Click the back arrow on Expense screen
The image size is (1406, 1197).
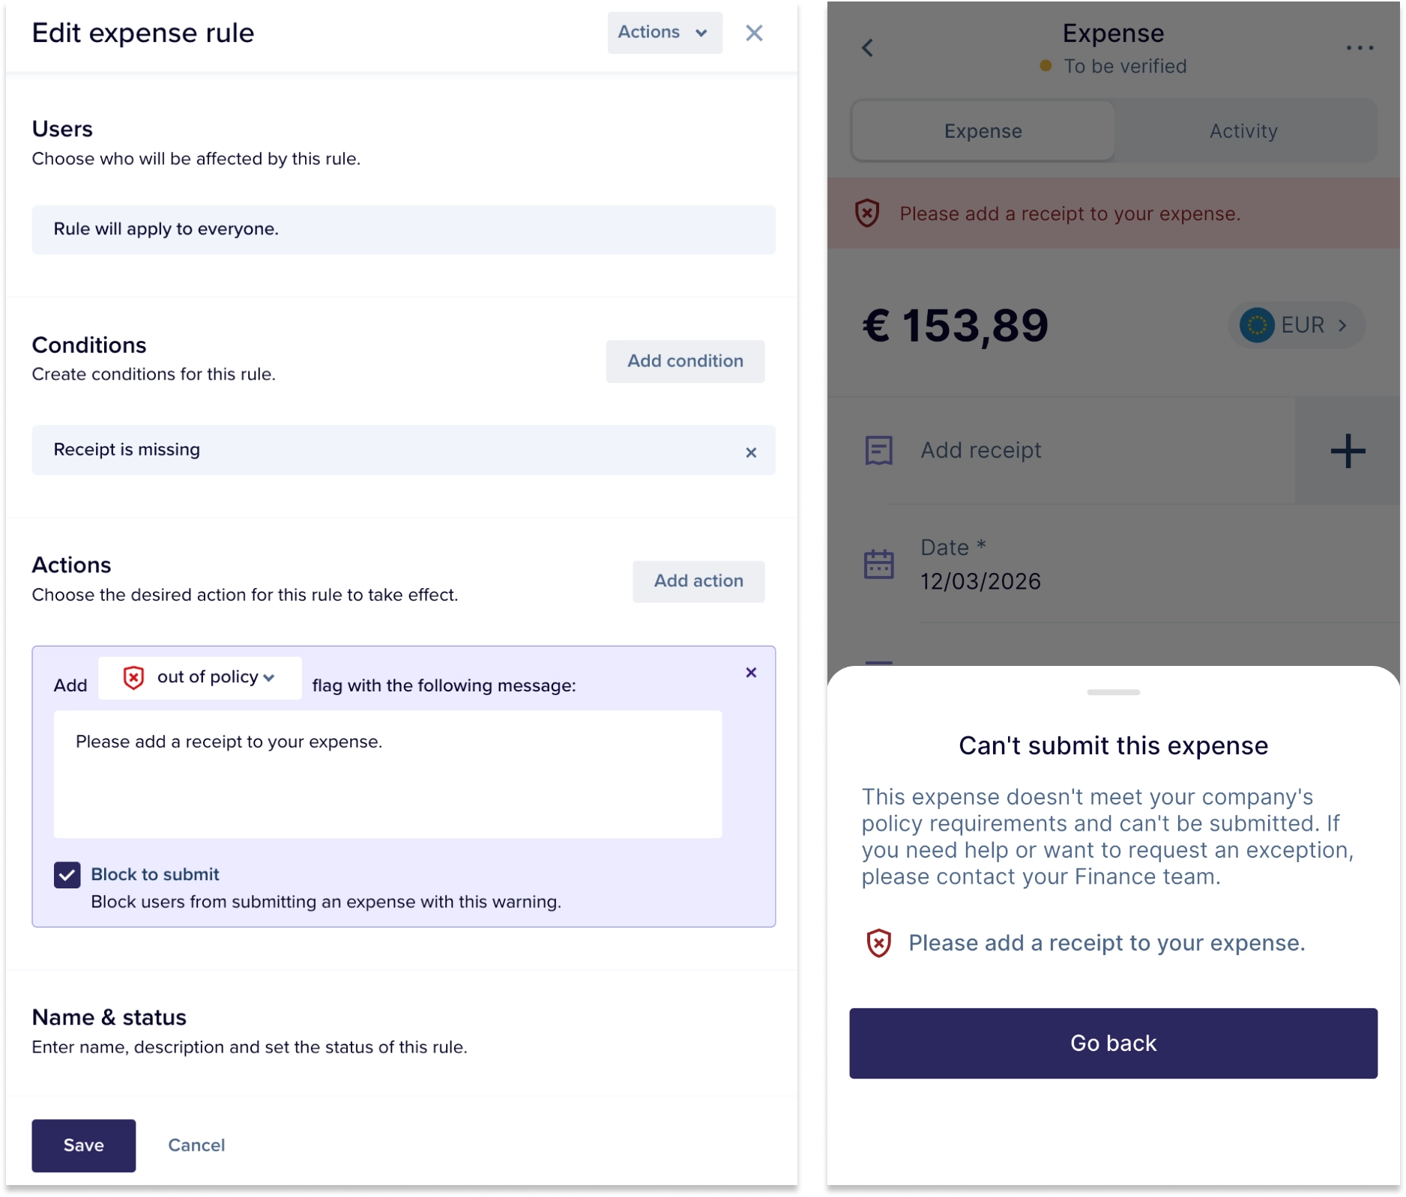tap(867, 48)
